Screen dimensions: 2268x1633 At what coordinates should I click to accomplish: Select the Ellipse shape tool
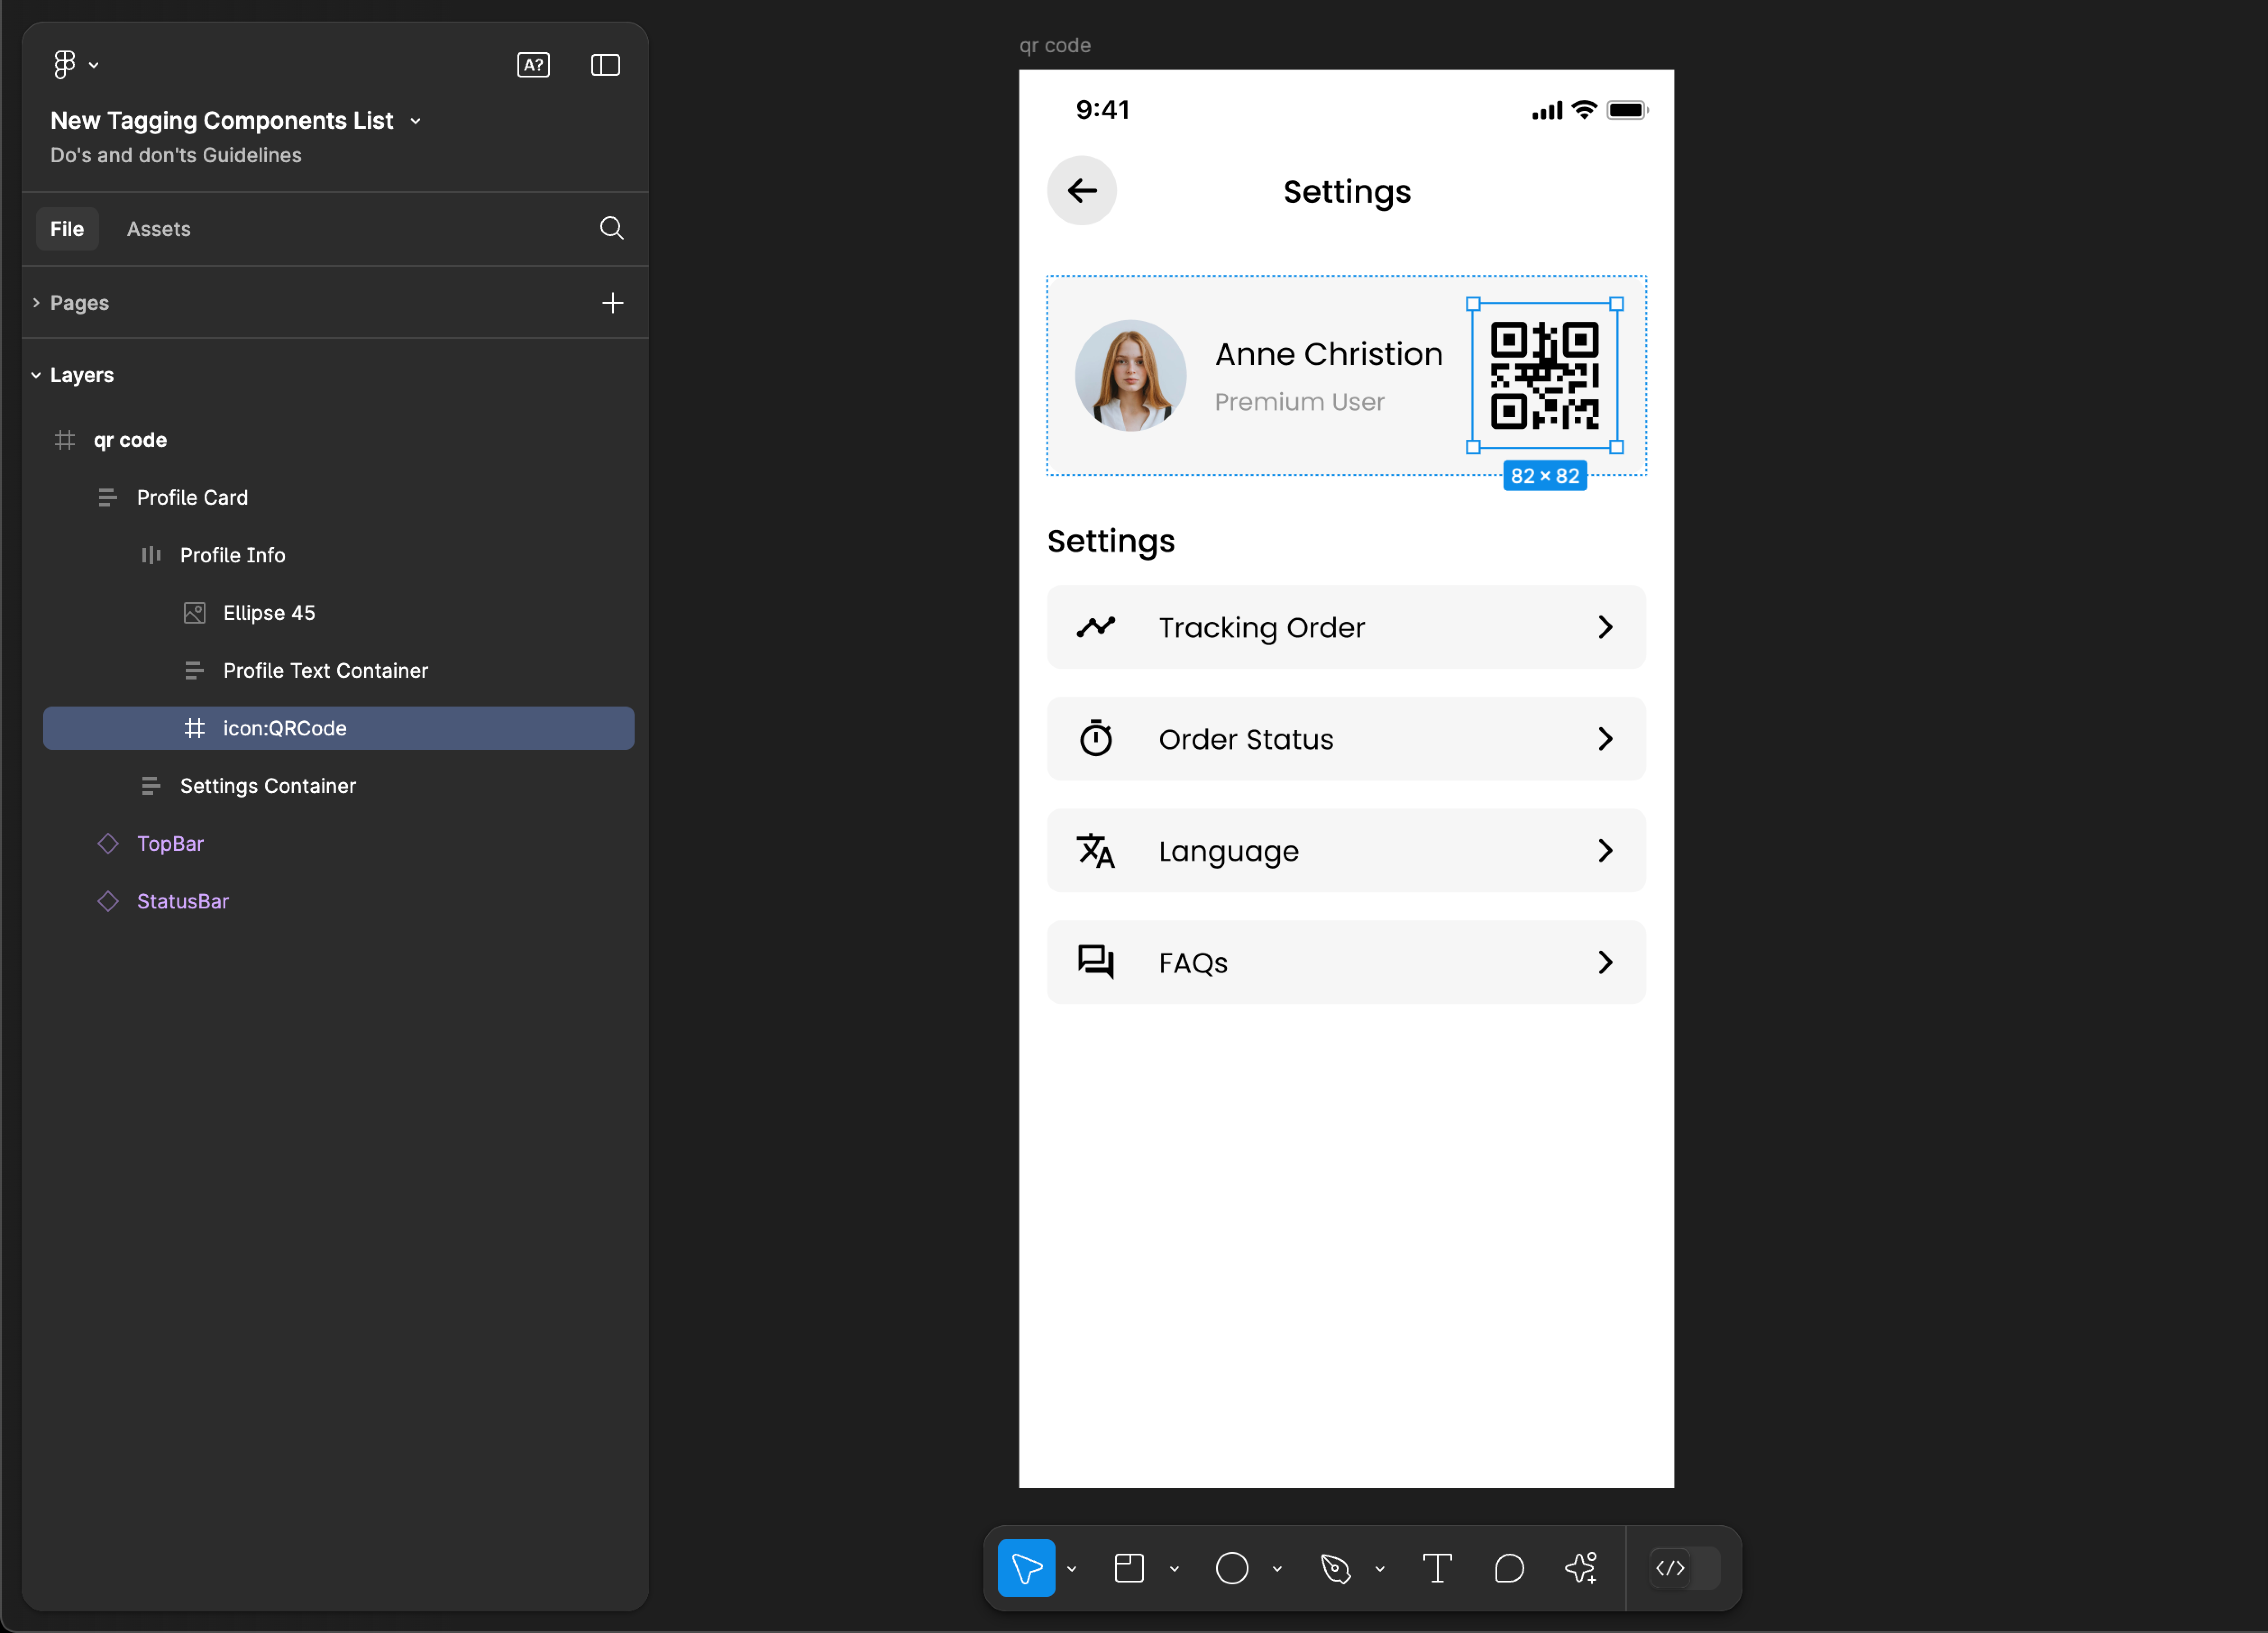[x=1232, y=1568]
